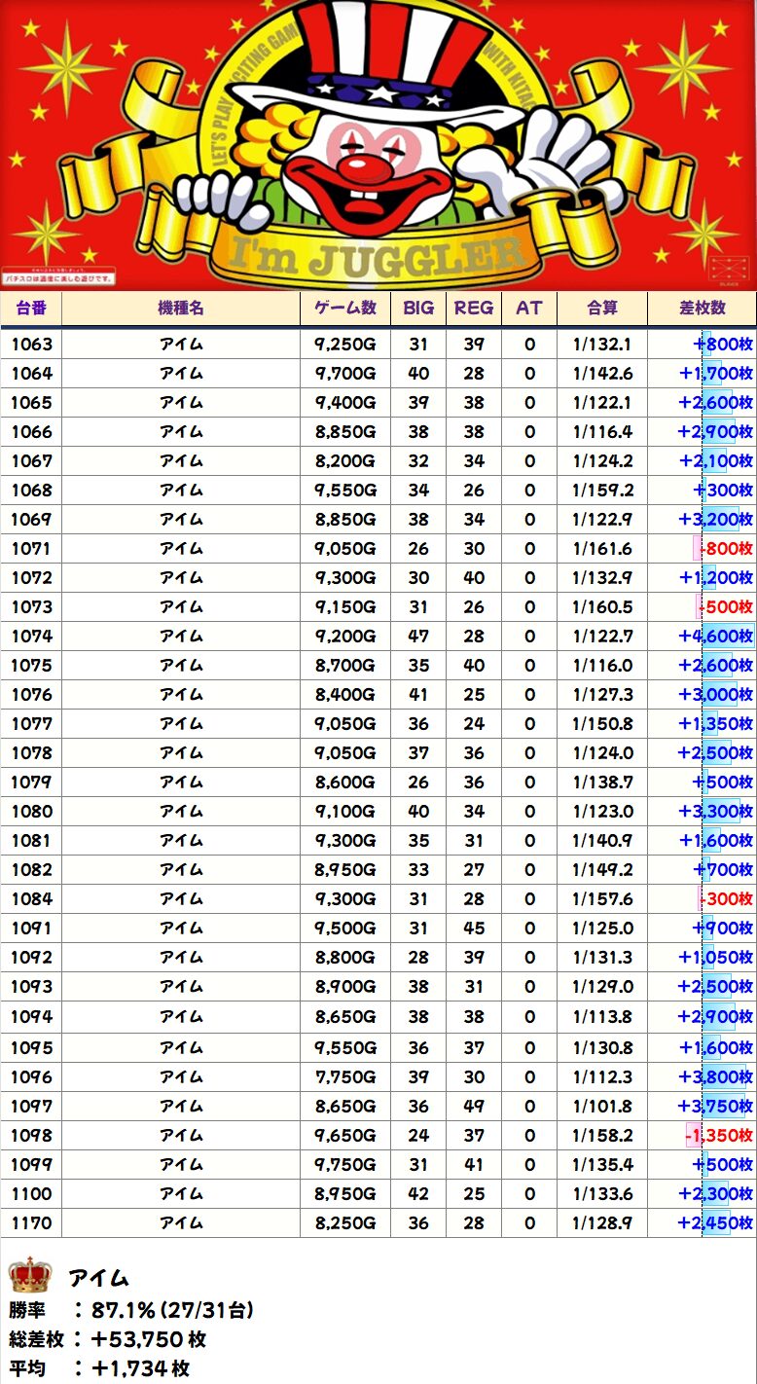Click the +700枚 value in row 1082
This screenshot has height=1384, width=757.
[x=724, y=869]
